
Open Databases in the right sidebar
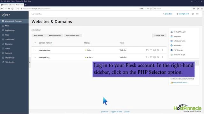[x=177, y=36]
